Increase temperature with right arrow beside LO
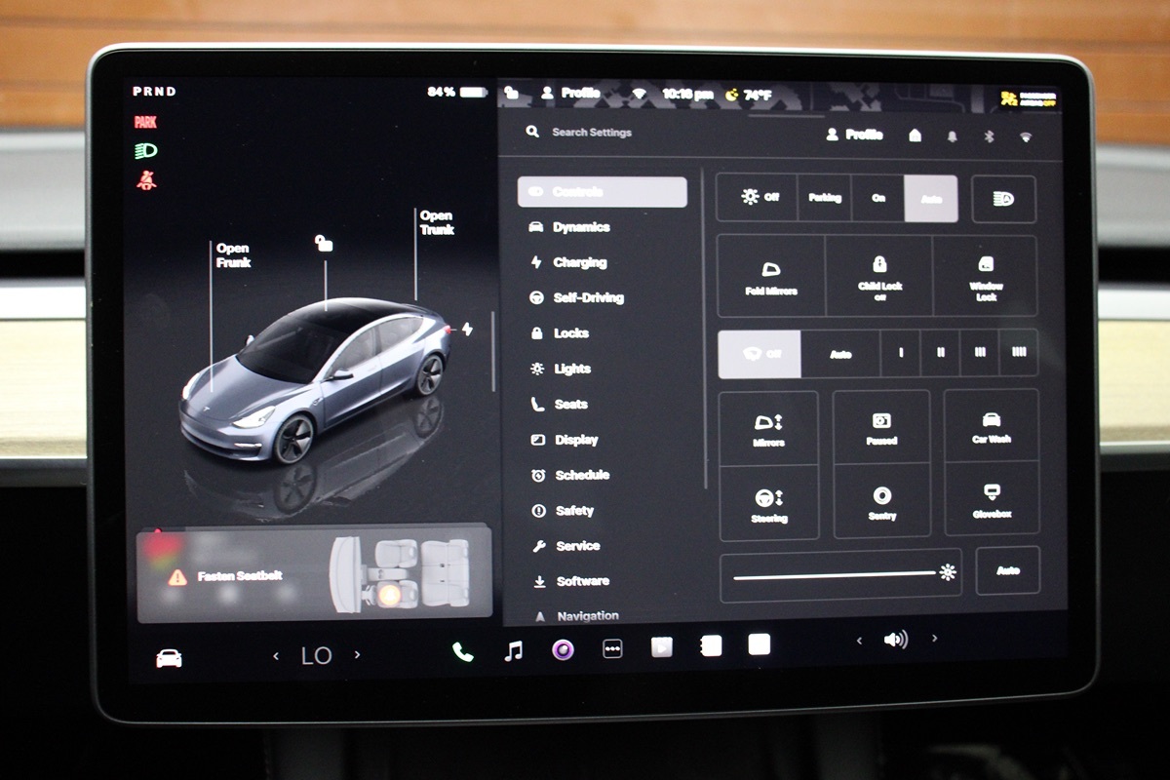 357,655
